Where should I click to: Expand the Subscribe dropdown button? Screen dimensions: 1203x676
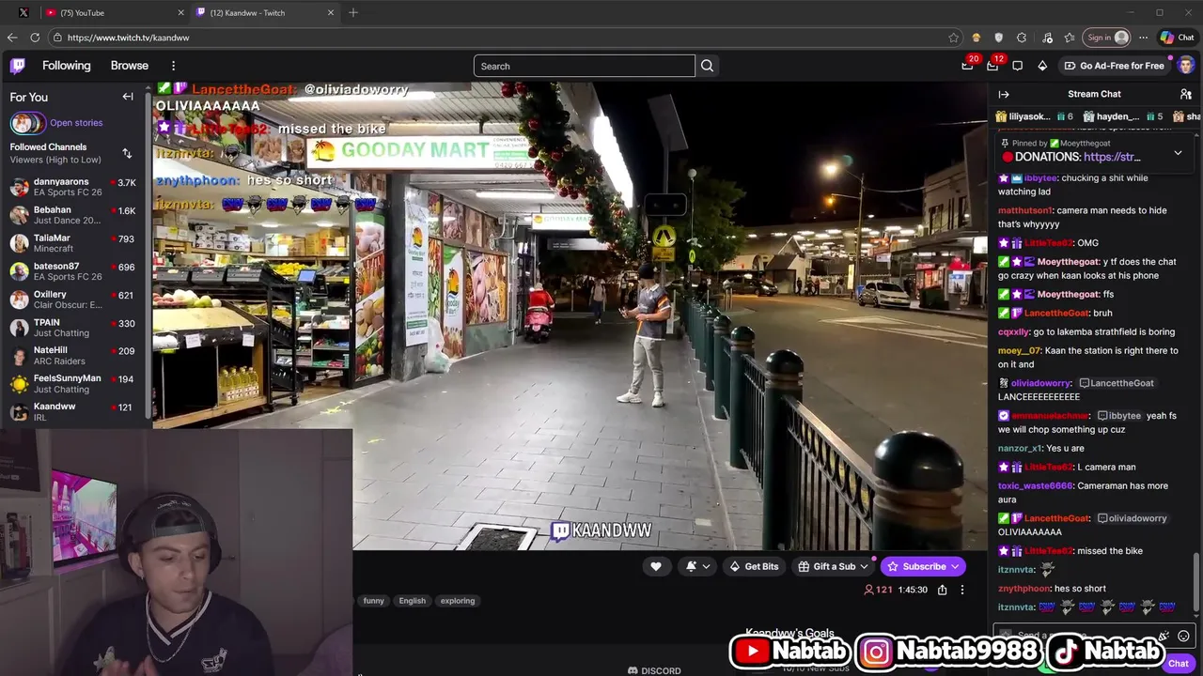click(955, 566)
